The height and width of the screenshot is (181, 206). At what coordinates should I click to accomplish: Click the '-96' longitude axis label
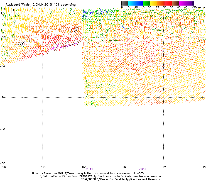pyautogui.click(x=123, y=167)
